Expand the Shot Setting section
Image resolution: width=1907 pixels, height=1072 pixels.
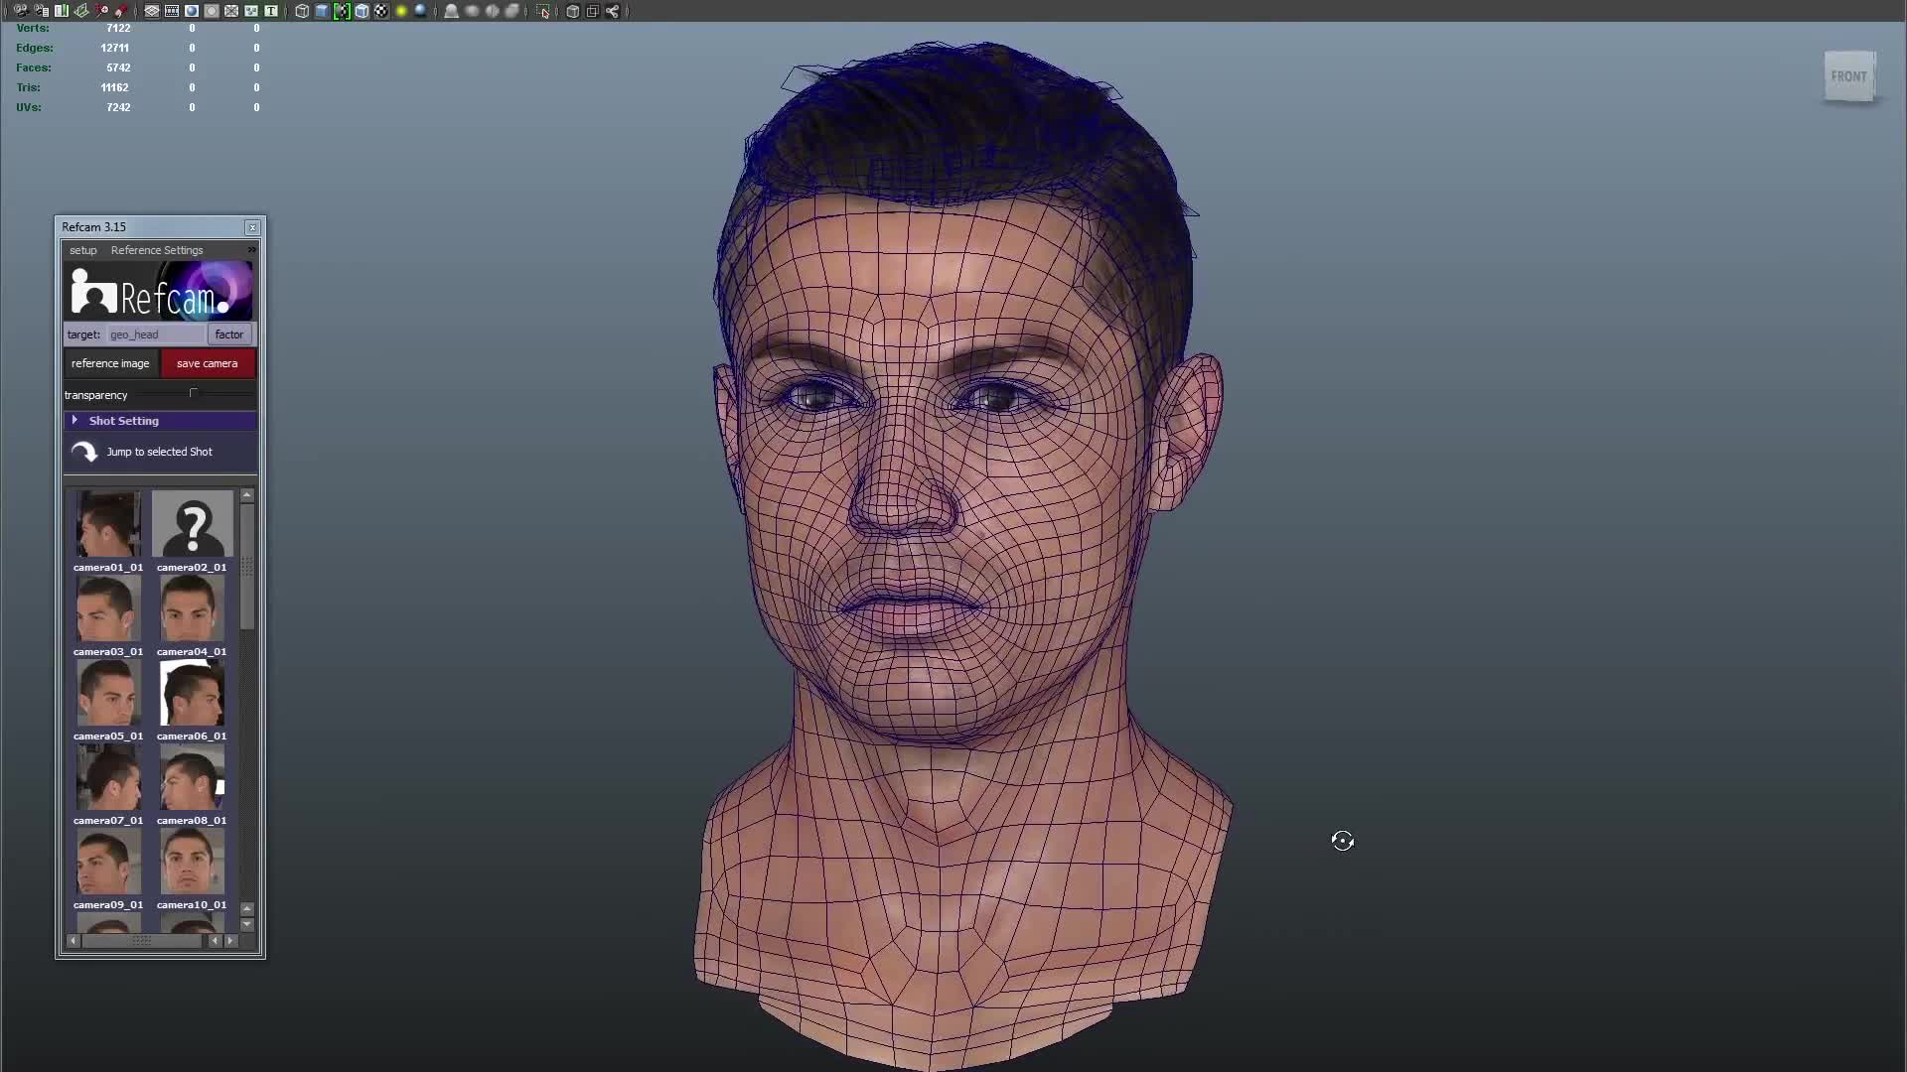(x=74, y=421)
